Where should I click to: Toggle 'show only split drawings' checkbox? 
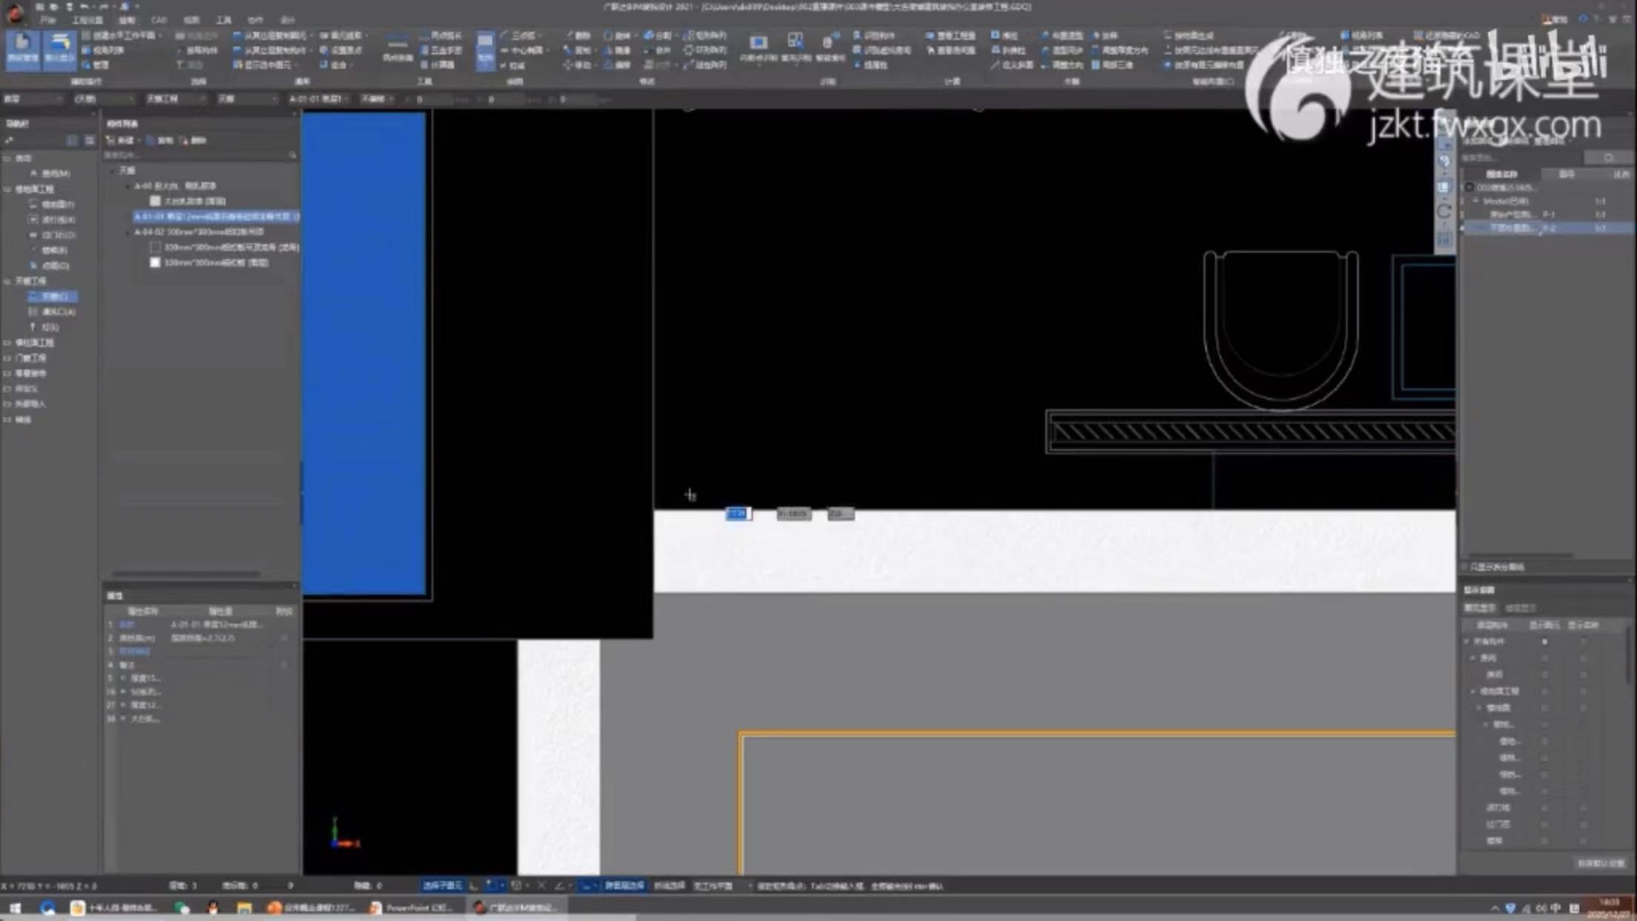pos(1466,567)
